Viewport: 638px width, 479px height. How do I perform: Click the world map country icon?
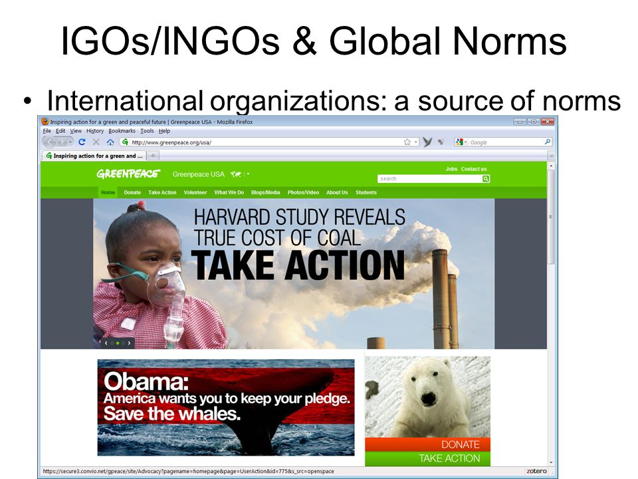click(x=236, y=174)
